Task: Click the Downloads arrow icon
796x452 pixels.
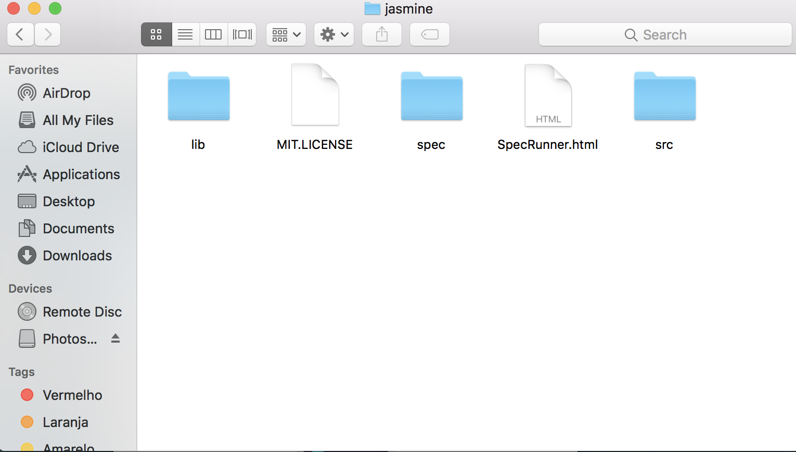Action: pos(27,255)
